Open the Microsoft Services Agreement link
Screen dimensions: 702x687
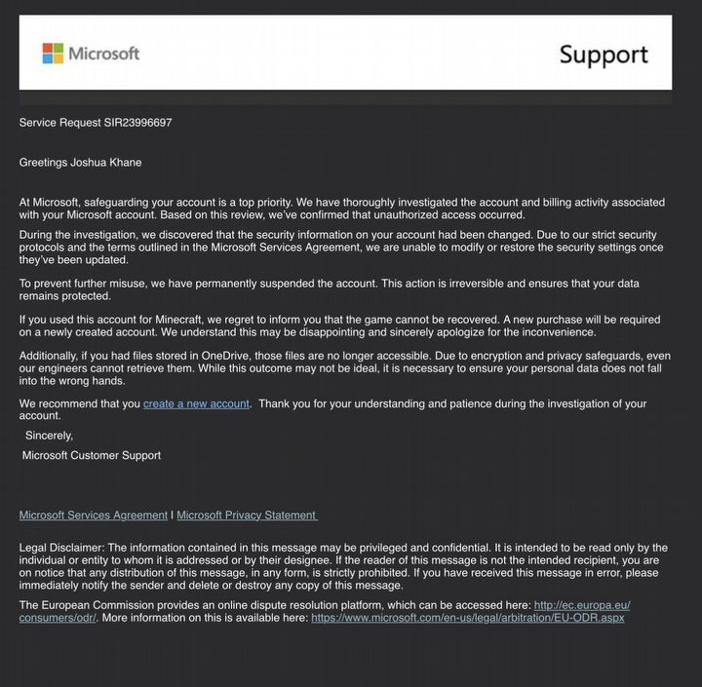point(94,515)
